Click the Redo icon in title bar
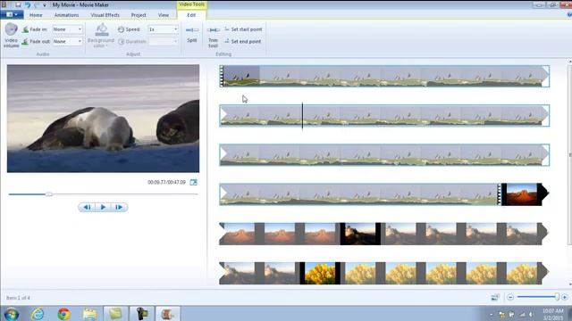Screen dimensions: 572x321 pos(37,5)
